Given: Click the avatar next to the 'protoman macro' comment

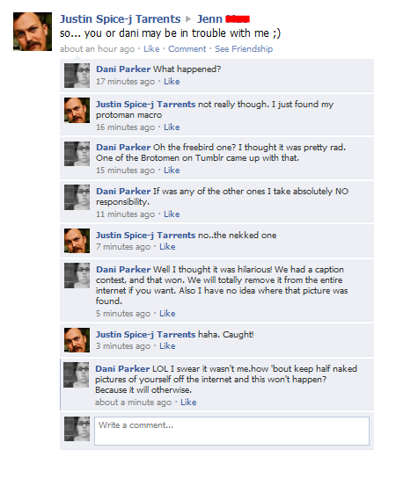Looking at the screenshot, I should pyautogui.click(x=77, y=110).
